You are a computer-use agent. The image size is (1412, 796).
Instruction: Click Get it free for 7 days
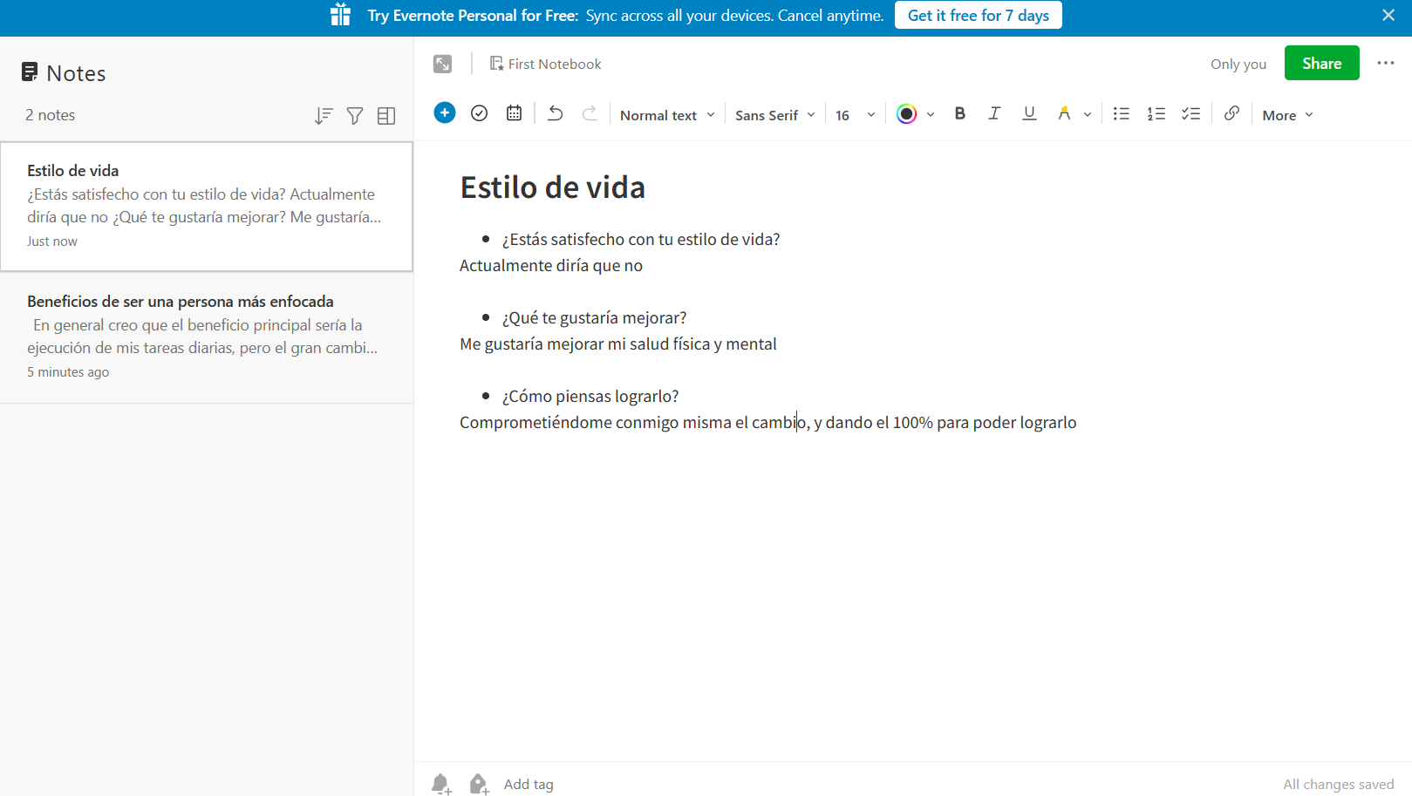[x=979, y=16]
